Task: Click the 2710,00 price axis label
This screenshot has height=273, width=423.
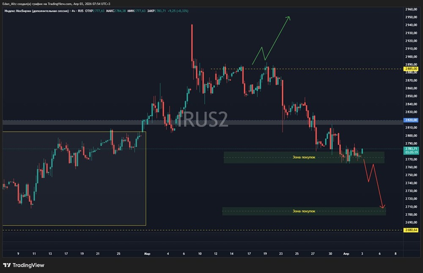Action: [x=411, y=207]
